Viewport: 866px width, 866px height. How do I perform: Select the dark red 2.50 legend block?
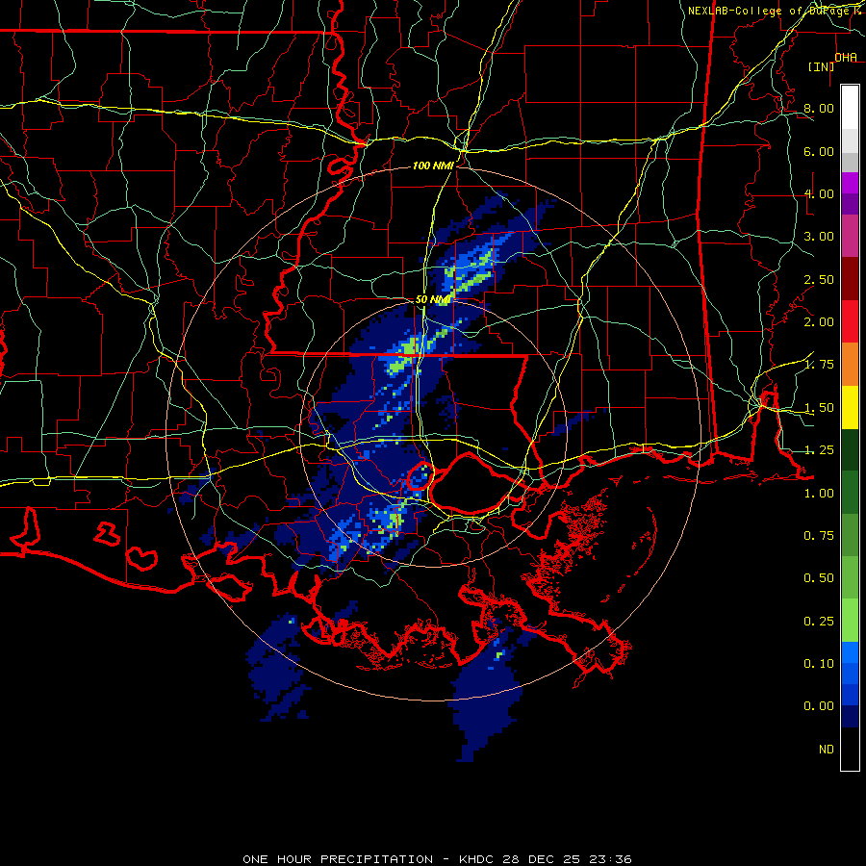850,279
